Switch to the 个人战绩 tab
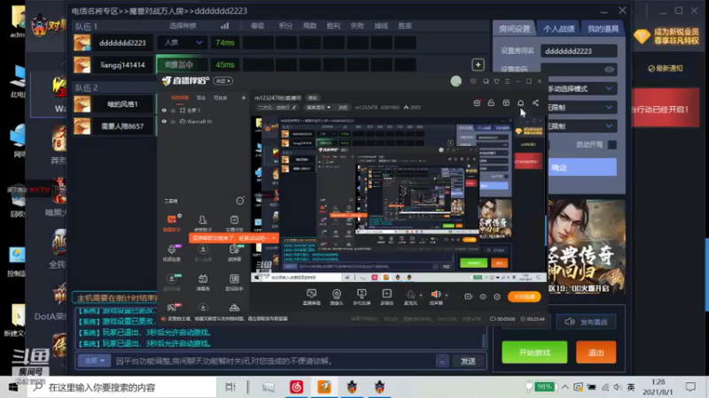 click(558, 29)
